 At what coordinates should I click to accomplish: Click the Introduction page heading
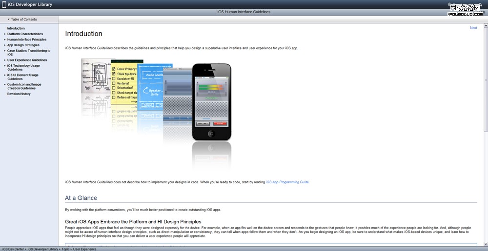pos(83,34)
